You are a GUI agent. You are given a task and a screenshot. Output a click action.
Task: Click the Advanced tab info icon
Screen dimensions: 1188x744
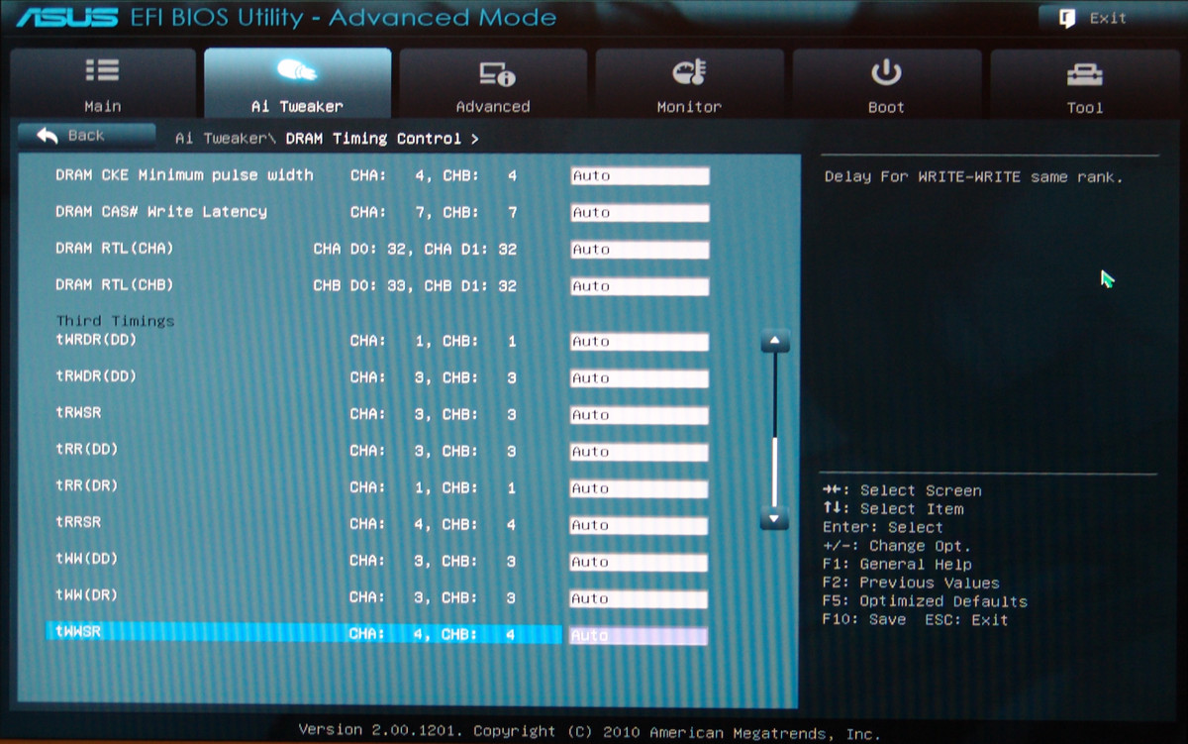coord(495,72)
